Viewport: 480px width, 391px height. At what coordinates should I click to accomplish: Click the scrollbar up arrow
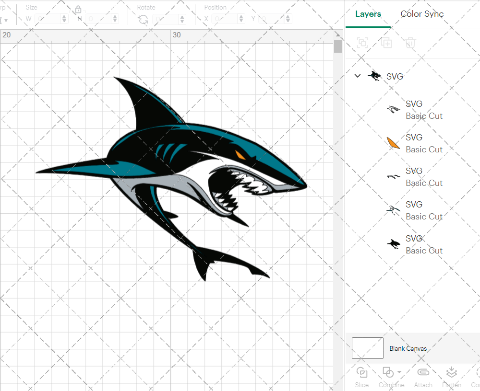point(338,34)
